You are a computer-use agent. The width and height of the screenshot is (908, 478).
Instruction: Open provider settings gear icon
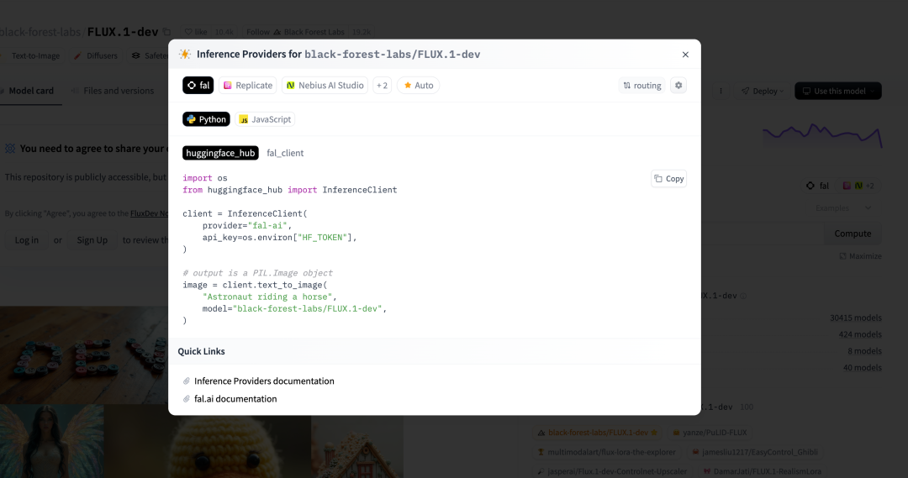[x=678, y=85]
